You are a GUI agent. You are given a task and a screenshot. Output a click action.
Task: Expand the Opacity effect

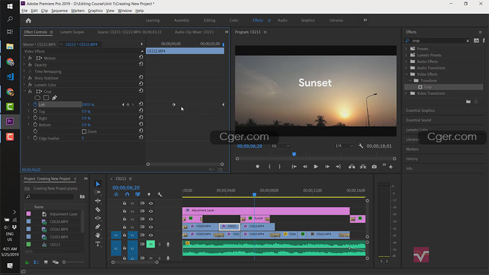point(24,64)
